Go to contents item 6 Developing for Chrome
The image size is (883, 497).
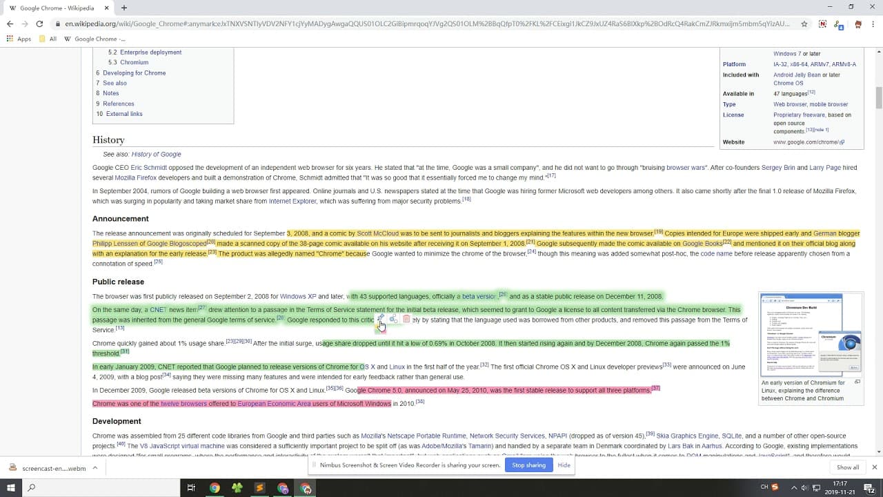(x=131, y=72)
